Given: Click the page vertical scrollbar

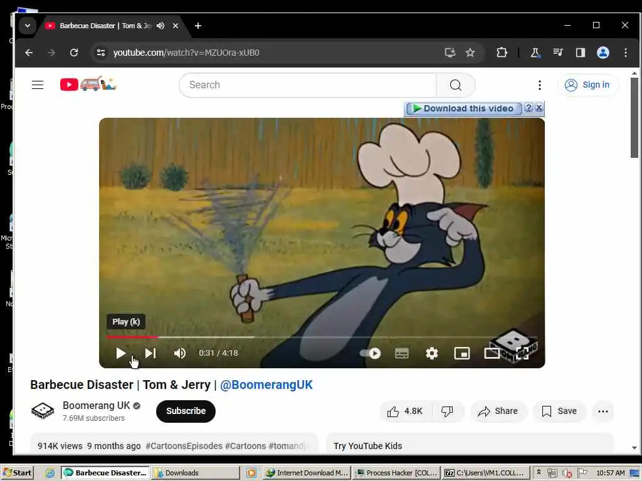Looking at the screenshot, I should [x=634, y=117].
